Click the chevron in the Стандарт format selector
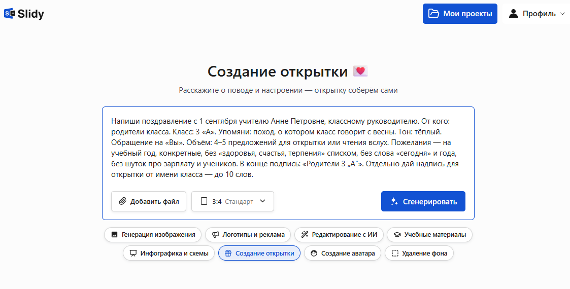 (263, 201)
